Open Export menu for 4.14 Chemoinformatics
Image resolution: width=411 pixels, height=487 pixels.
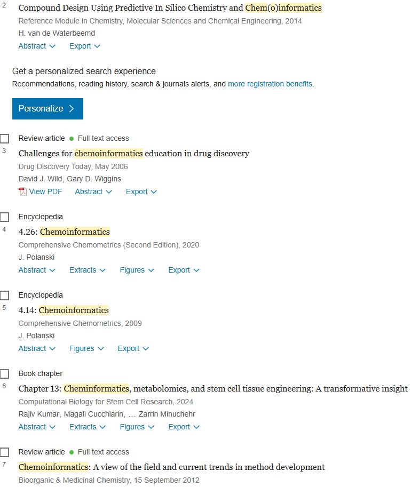133,348
